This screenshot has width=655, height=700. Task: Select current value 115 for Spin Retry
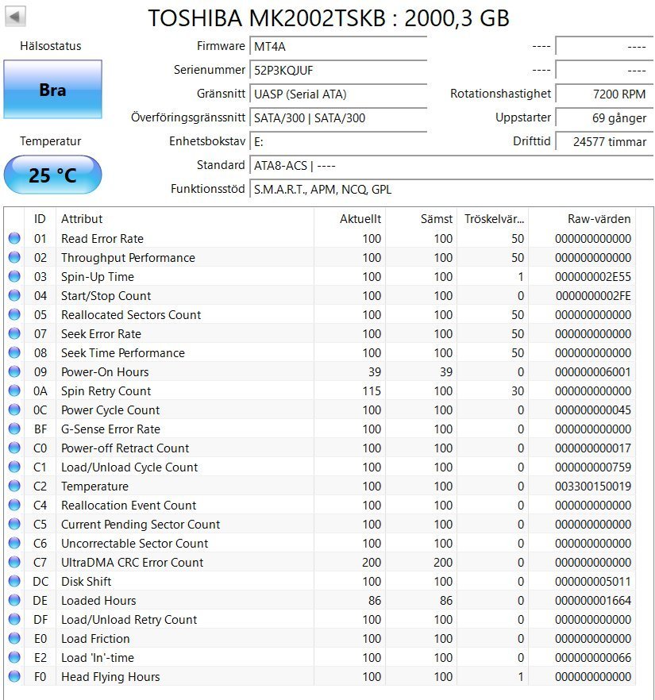click(372, 391)
